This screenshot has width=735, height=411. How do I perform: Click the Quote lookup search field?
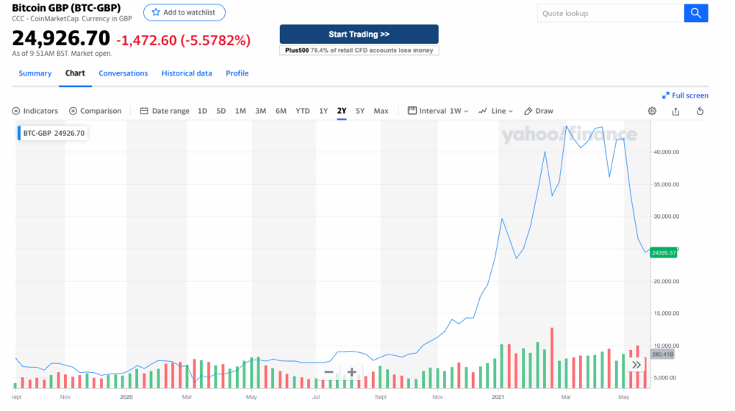(610, 13)
